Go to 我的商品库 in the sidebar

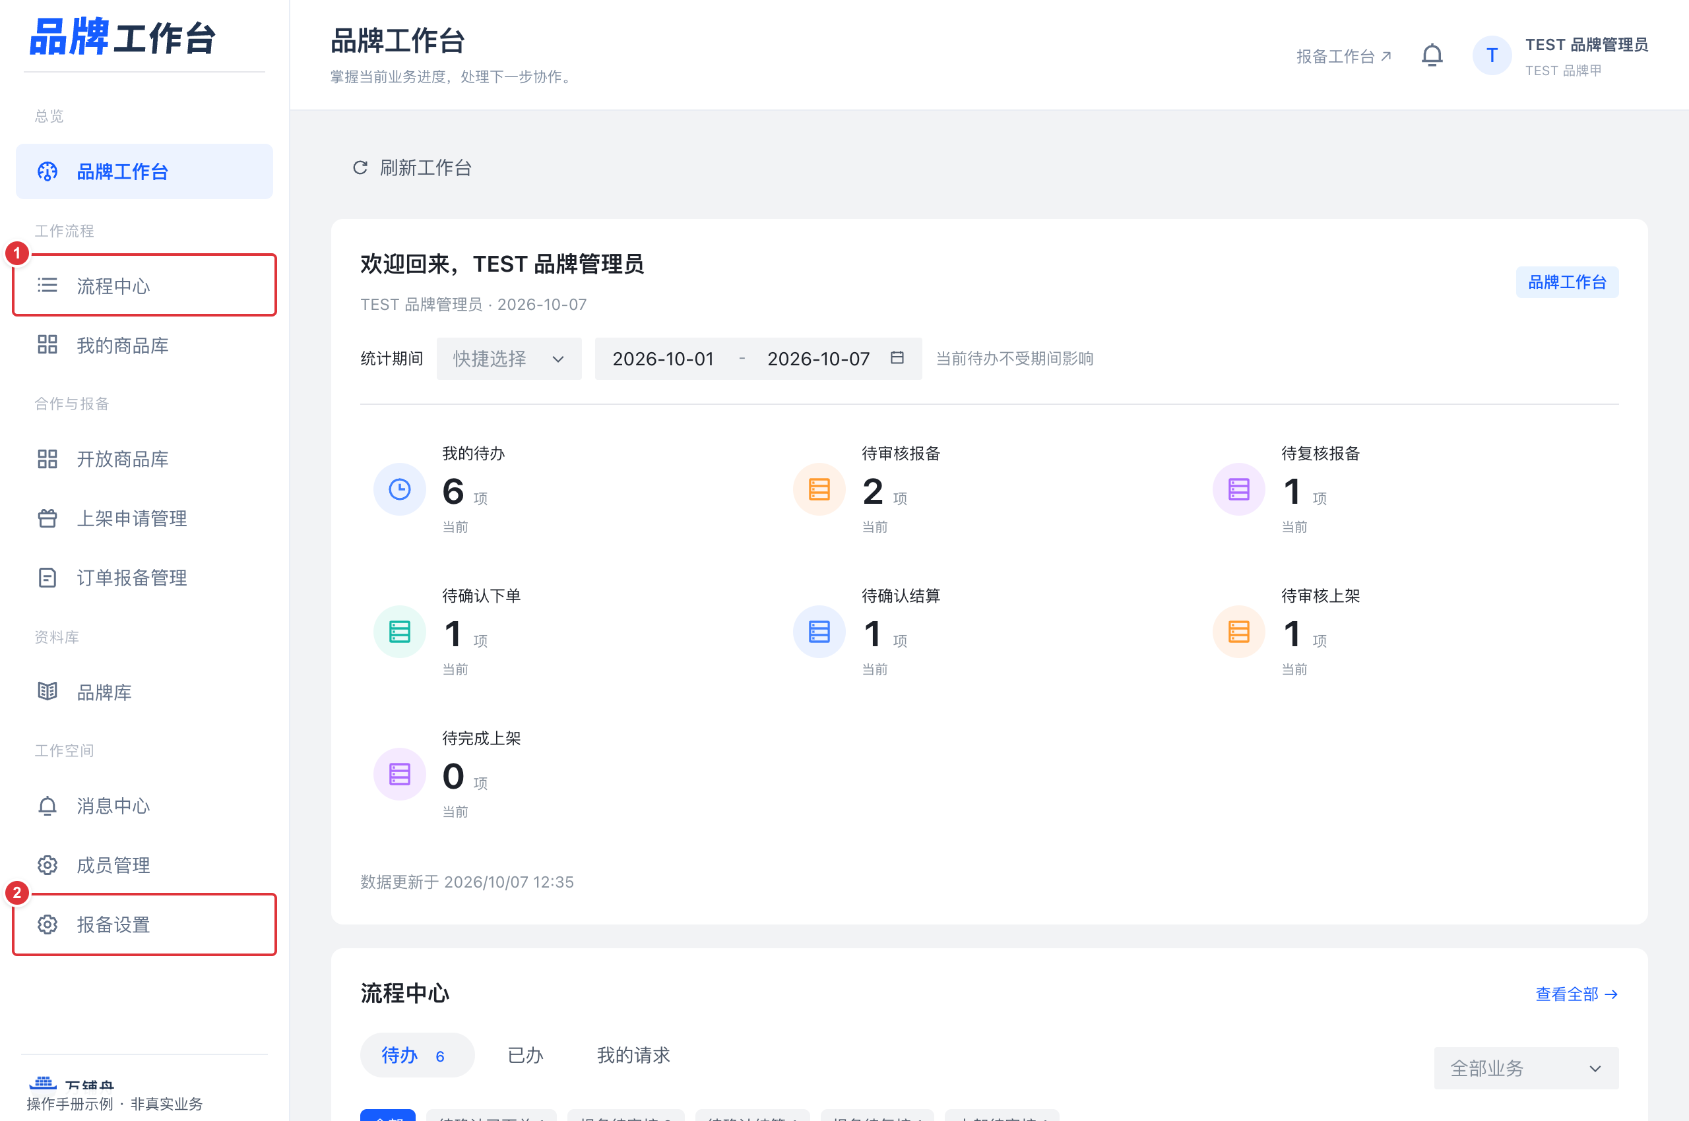144,346
